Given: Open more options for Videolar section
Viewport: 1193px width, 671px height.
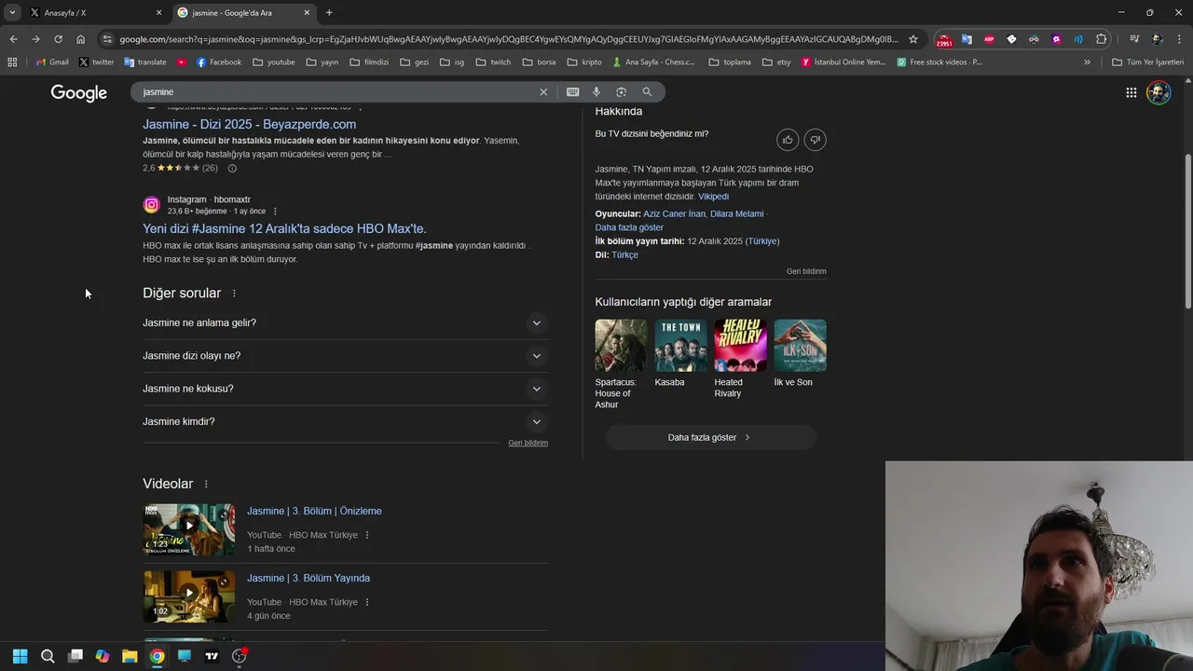Looking at the screenshot, I should click(206, 484).
